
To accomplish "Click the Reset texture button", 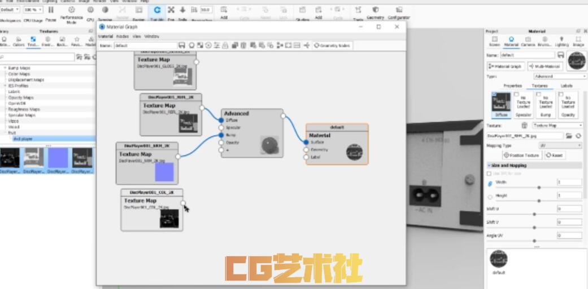I will click(555, 155).
